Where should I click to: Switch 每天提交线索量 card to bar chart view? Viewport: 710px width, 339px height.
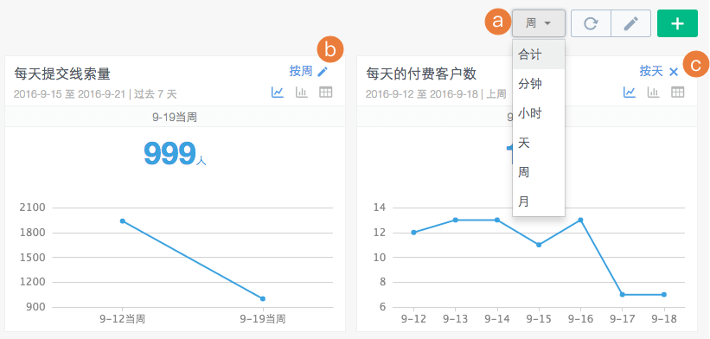pos(301,93)
